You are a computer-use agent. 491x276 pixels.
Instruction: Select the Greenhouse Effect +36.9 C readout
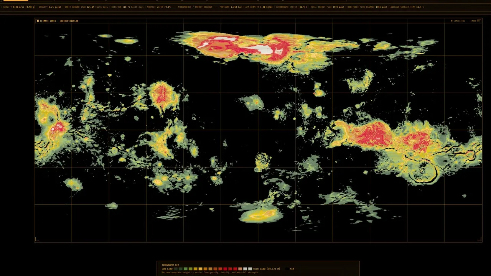click(x=292, y=7)
